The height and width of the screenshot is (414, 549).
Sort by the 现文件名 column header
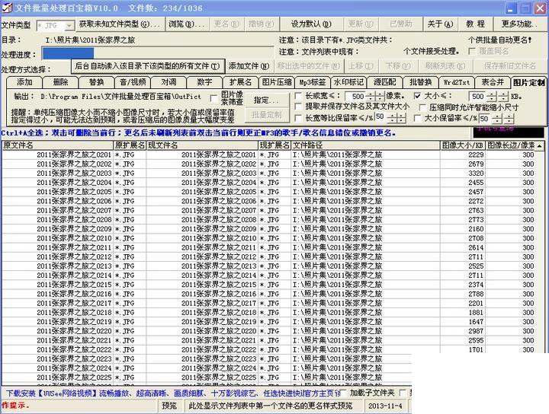pyautogui.click(x=202, y=145)
